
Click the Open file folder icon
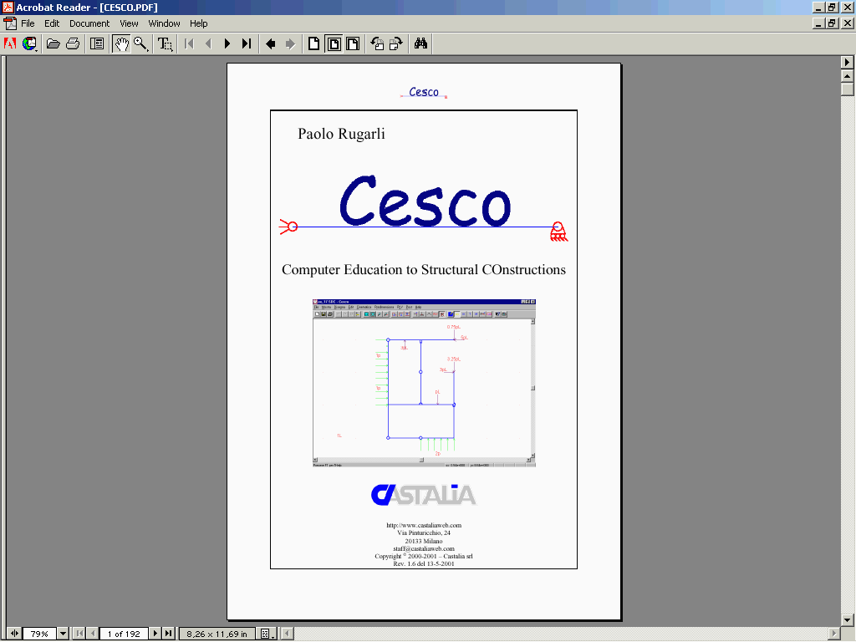click(53, 43)
